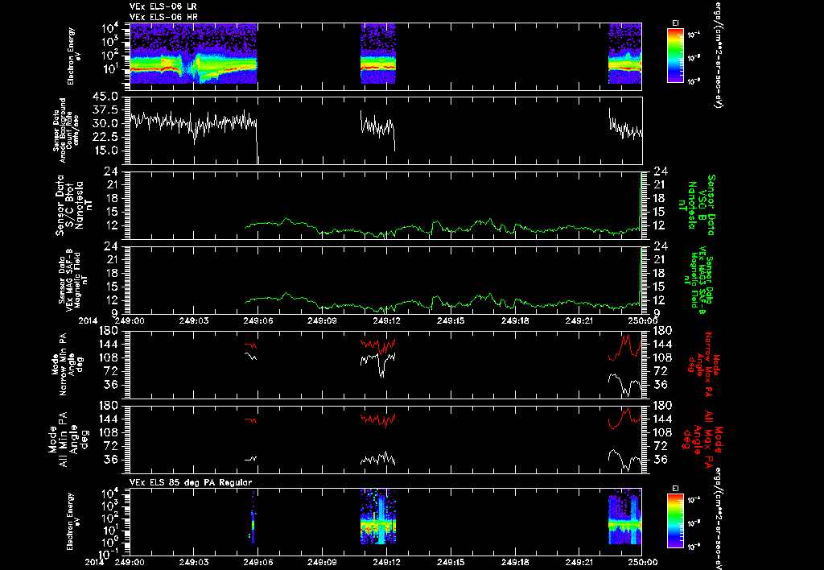Click the green "VSO B Nanotesla" axis label

[x=699, y=205]
